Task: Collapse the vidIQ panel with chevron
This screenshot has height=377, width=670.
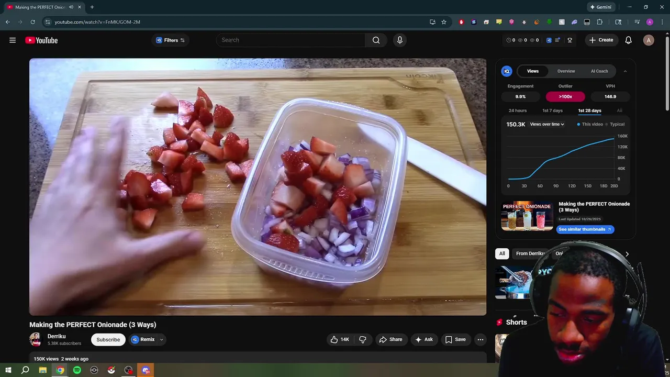Action: [x=625, y=71]
